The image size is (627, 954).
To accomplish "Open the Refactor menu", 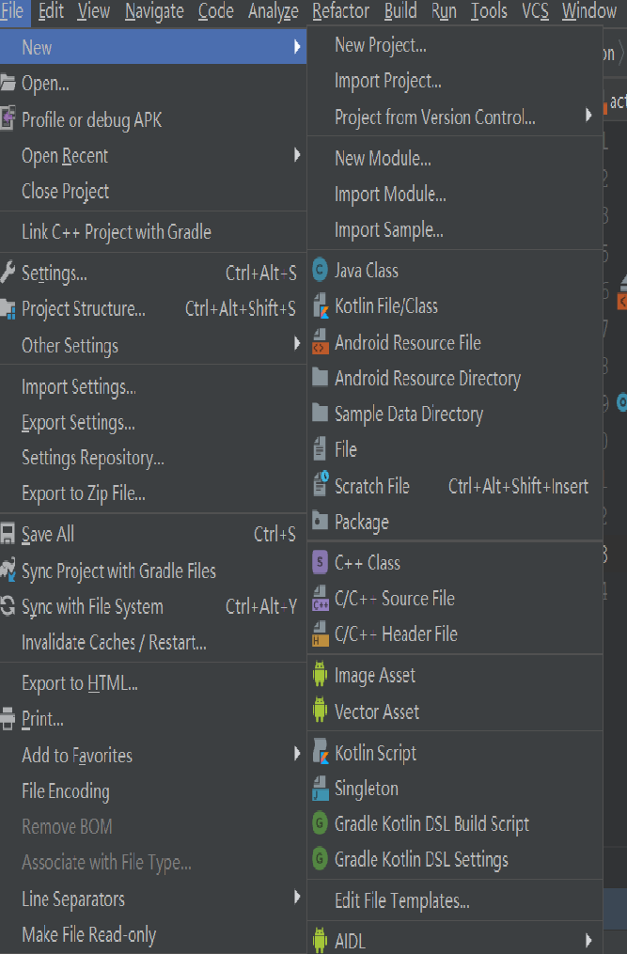I will pyautogui.click(x=340, y=11).
